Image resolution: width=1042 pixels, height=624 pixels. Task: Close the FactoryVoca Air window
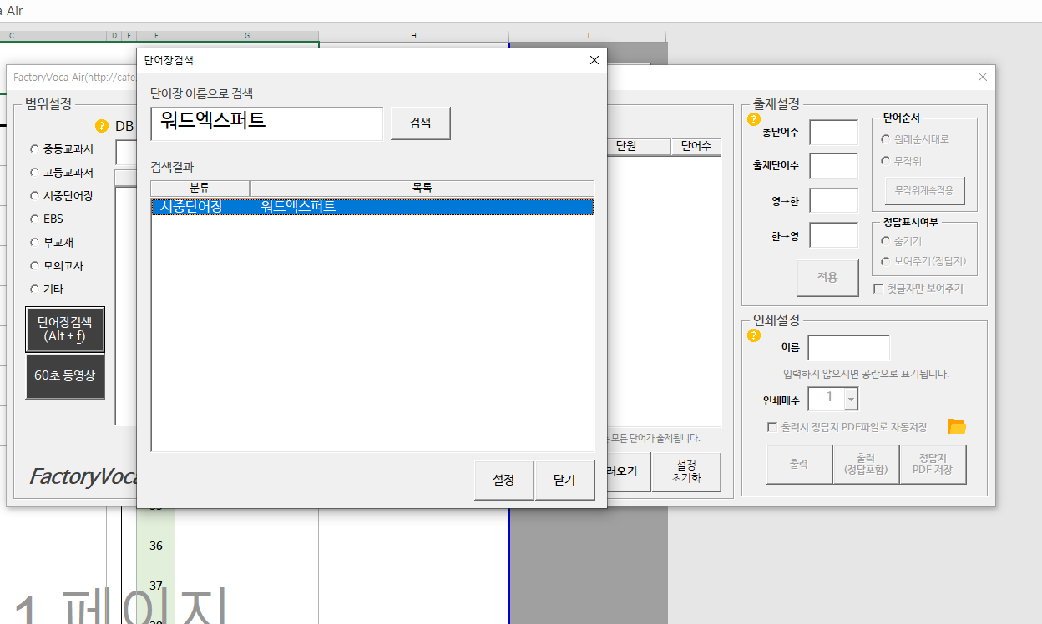pyautogui.click(x=982, y=77)
